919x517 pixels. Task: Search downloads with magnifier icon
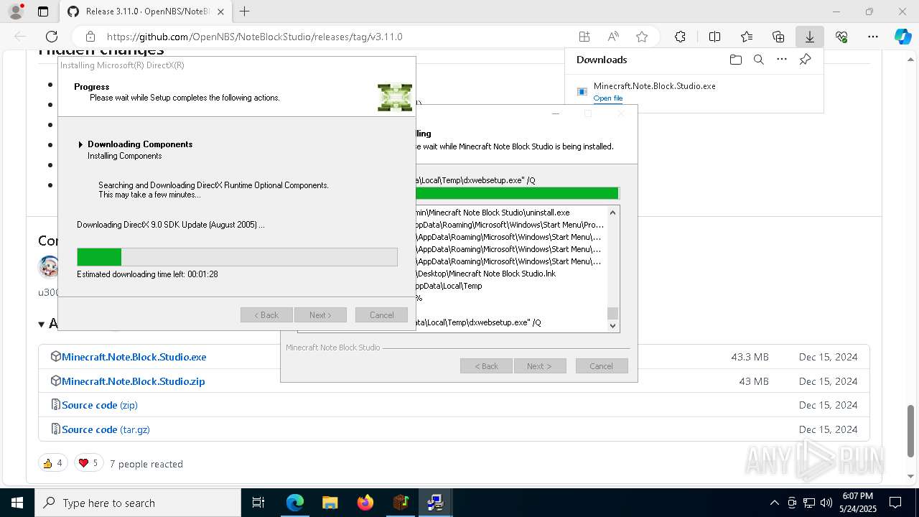pyautogui.click(x=758, y=60)
